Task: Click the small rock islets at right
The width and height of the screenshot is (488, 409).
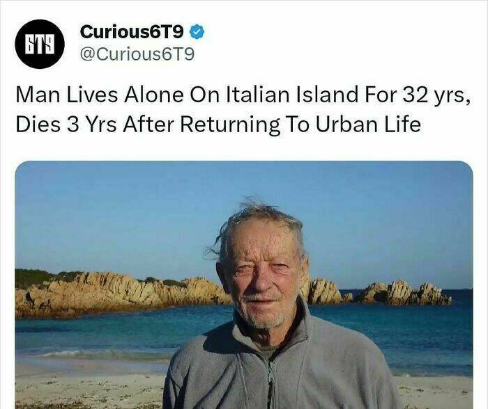Action: 404,294
